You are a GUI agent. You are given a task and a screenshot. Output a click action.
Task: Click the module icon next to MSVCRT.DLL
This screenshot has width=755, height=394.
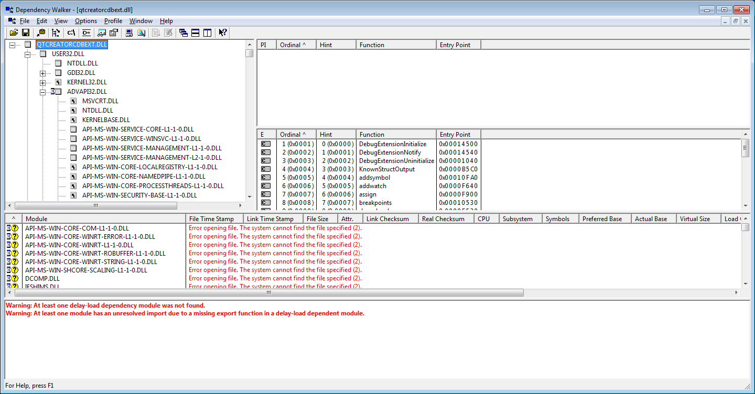tap(73, 101)
